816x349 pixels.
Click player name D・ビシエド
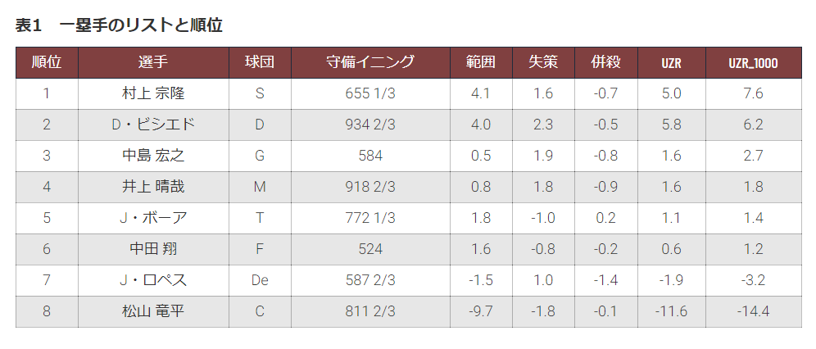click(x=153, y=125)
